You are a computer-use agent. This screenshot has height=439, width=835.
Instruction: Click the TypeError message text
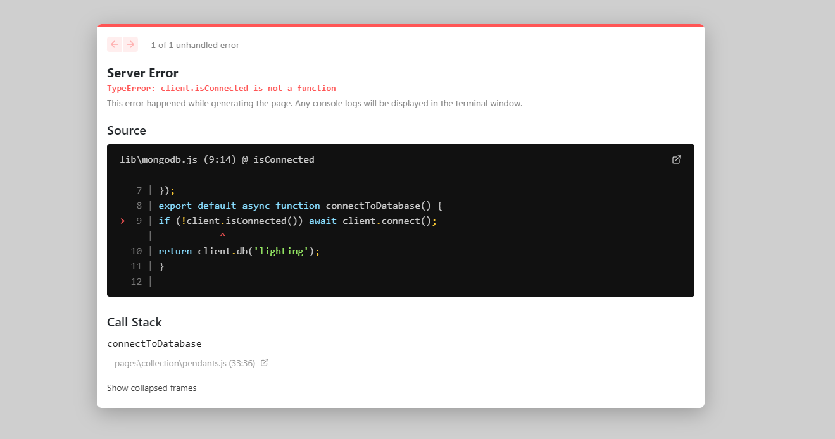point(221,88)
